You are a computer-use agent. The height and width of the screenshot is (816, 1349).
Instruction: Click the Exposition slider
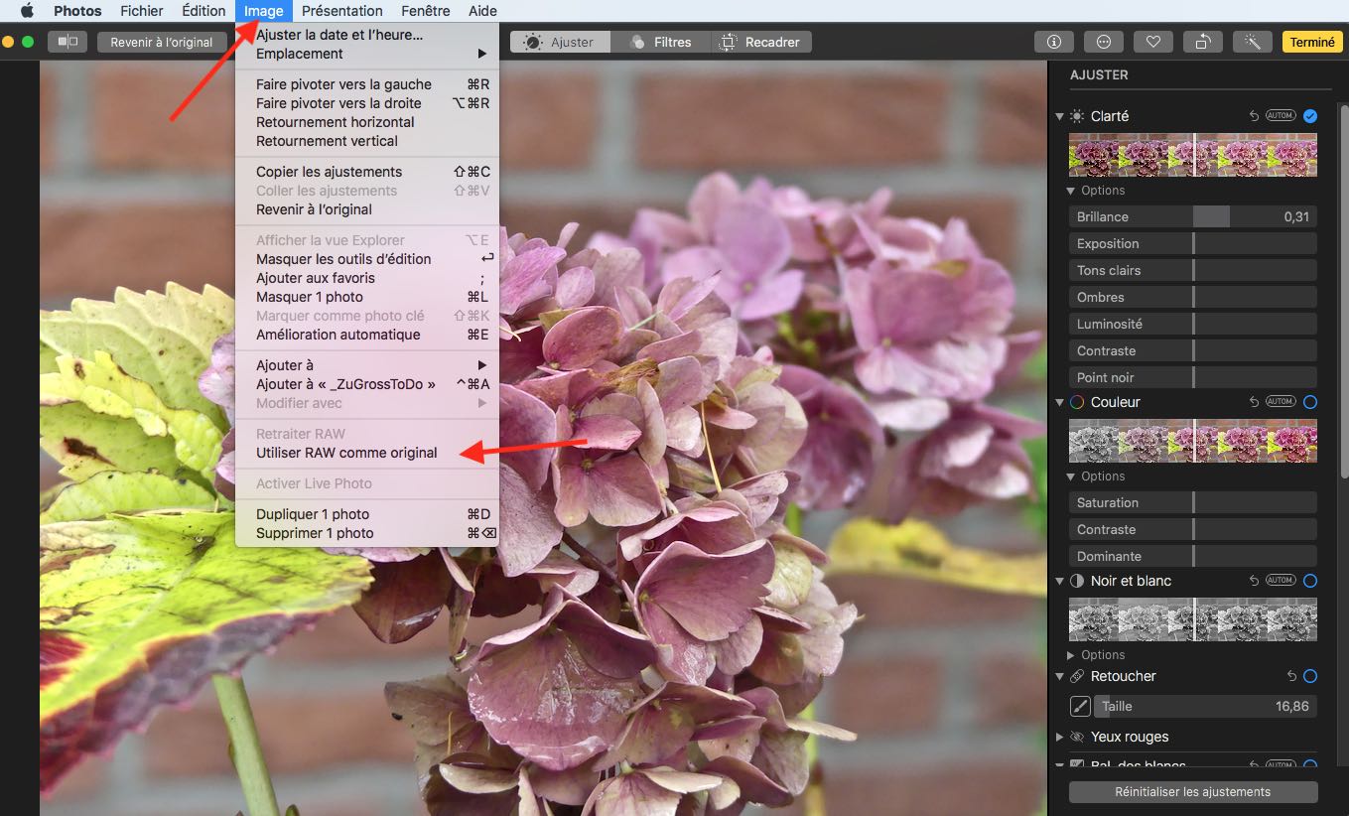coord(1193,243)
